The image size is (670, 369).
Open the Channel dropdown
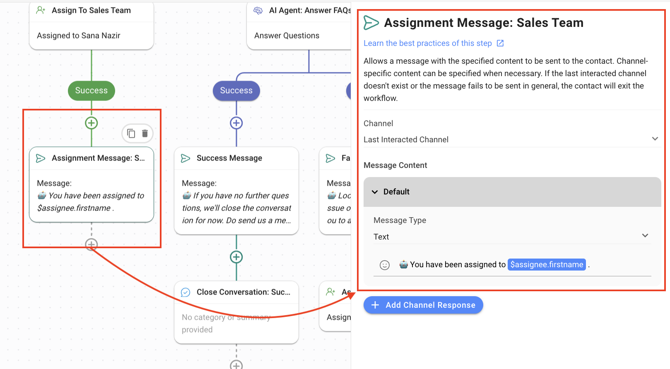pyautogui.click(x=511, y=139)
